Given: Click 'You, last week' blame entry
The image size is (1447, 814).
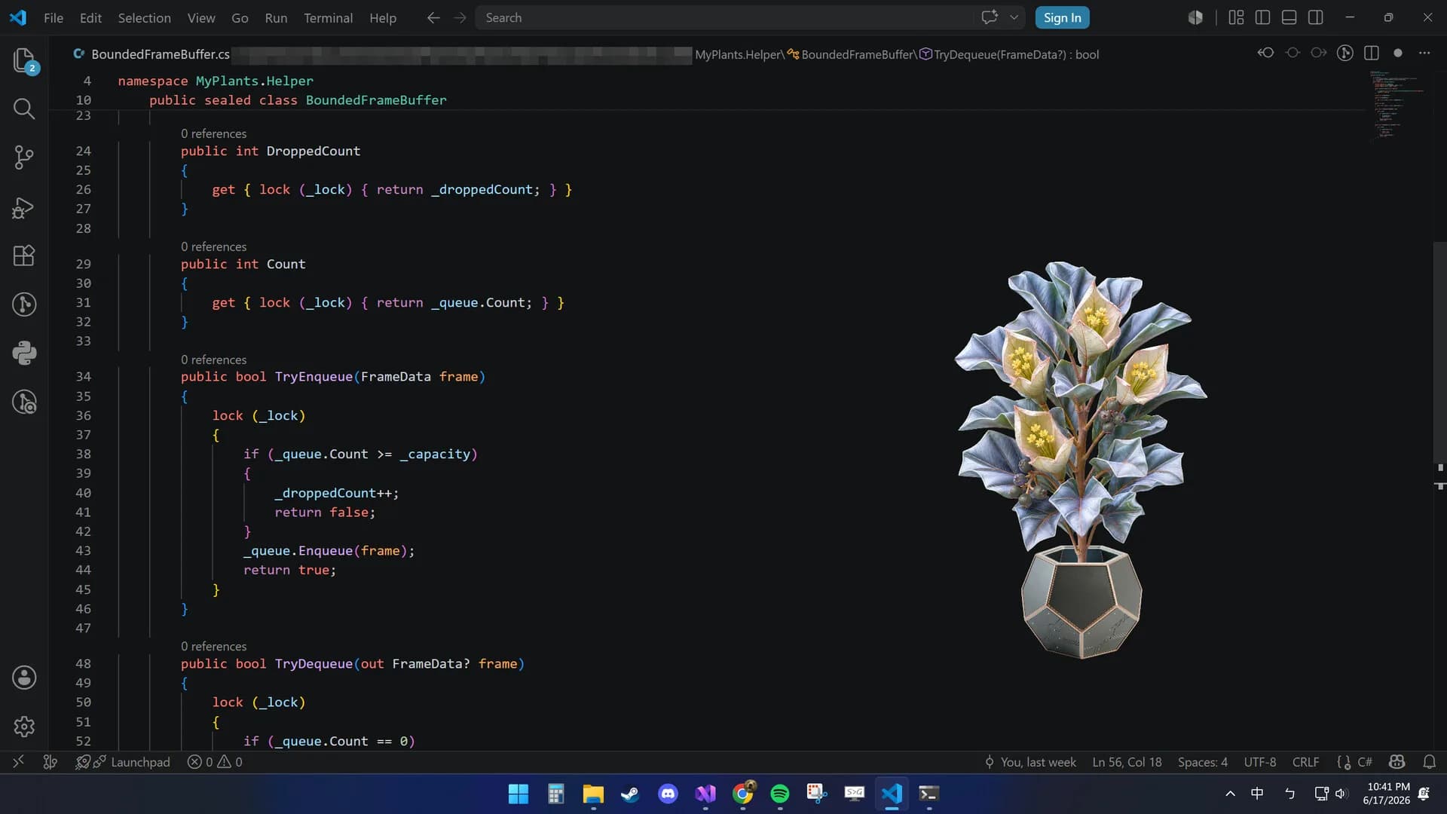Looking at the screenshot, I should [x=1030, y=762].
